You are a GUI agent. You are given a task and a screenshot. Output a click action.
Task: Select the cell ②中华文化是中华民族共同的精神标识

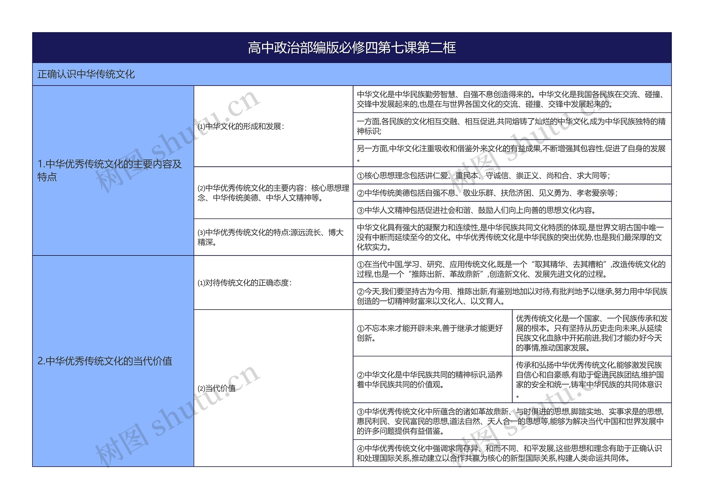tap(433, 379)
